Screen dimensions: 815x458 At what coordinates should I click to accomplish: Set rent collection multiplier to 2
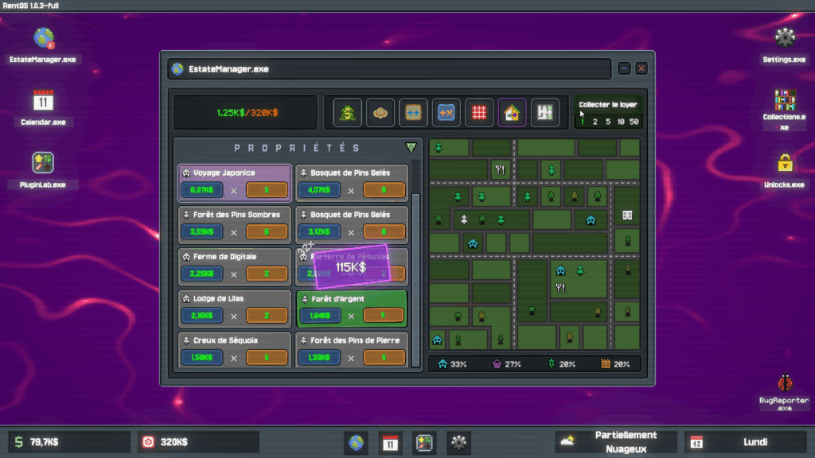click(595, 122)
